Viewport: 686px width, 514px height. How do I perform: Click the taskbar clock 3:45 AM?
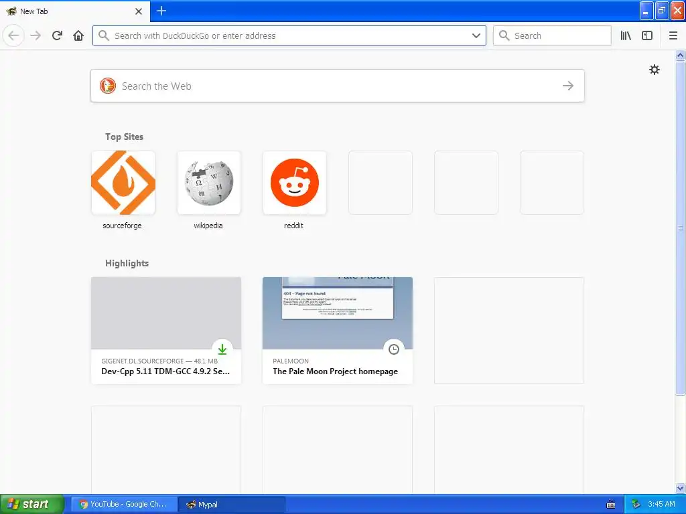(661, 504)
